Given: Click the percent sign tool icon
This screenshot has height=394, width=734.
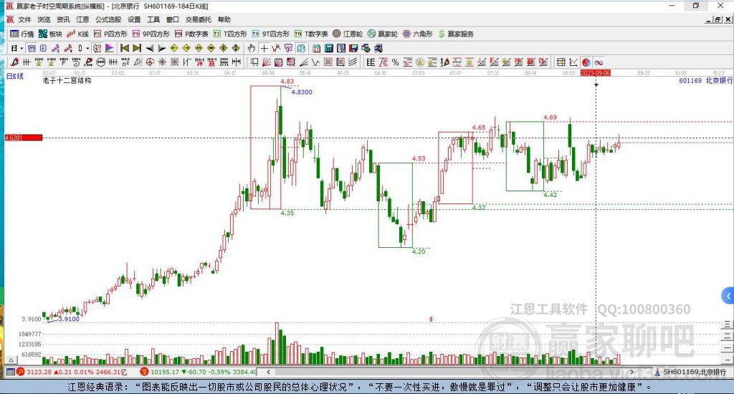Looking at the screenshot, I should coord(395,62).
